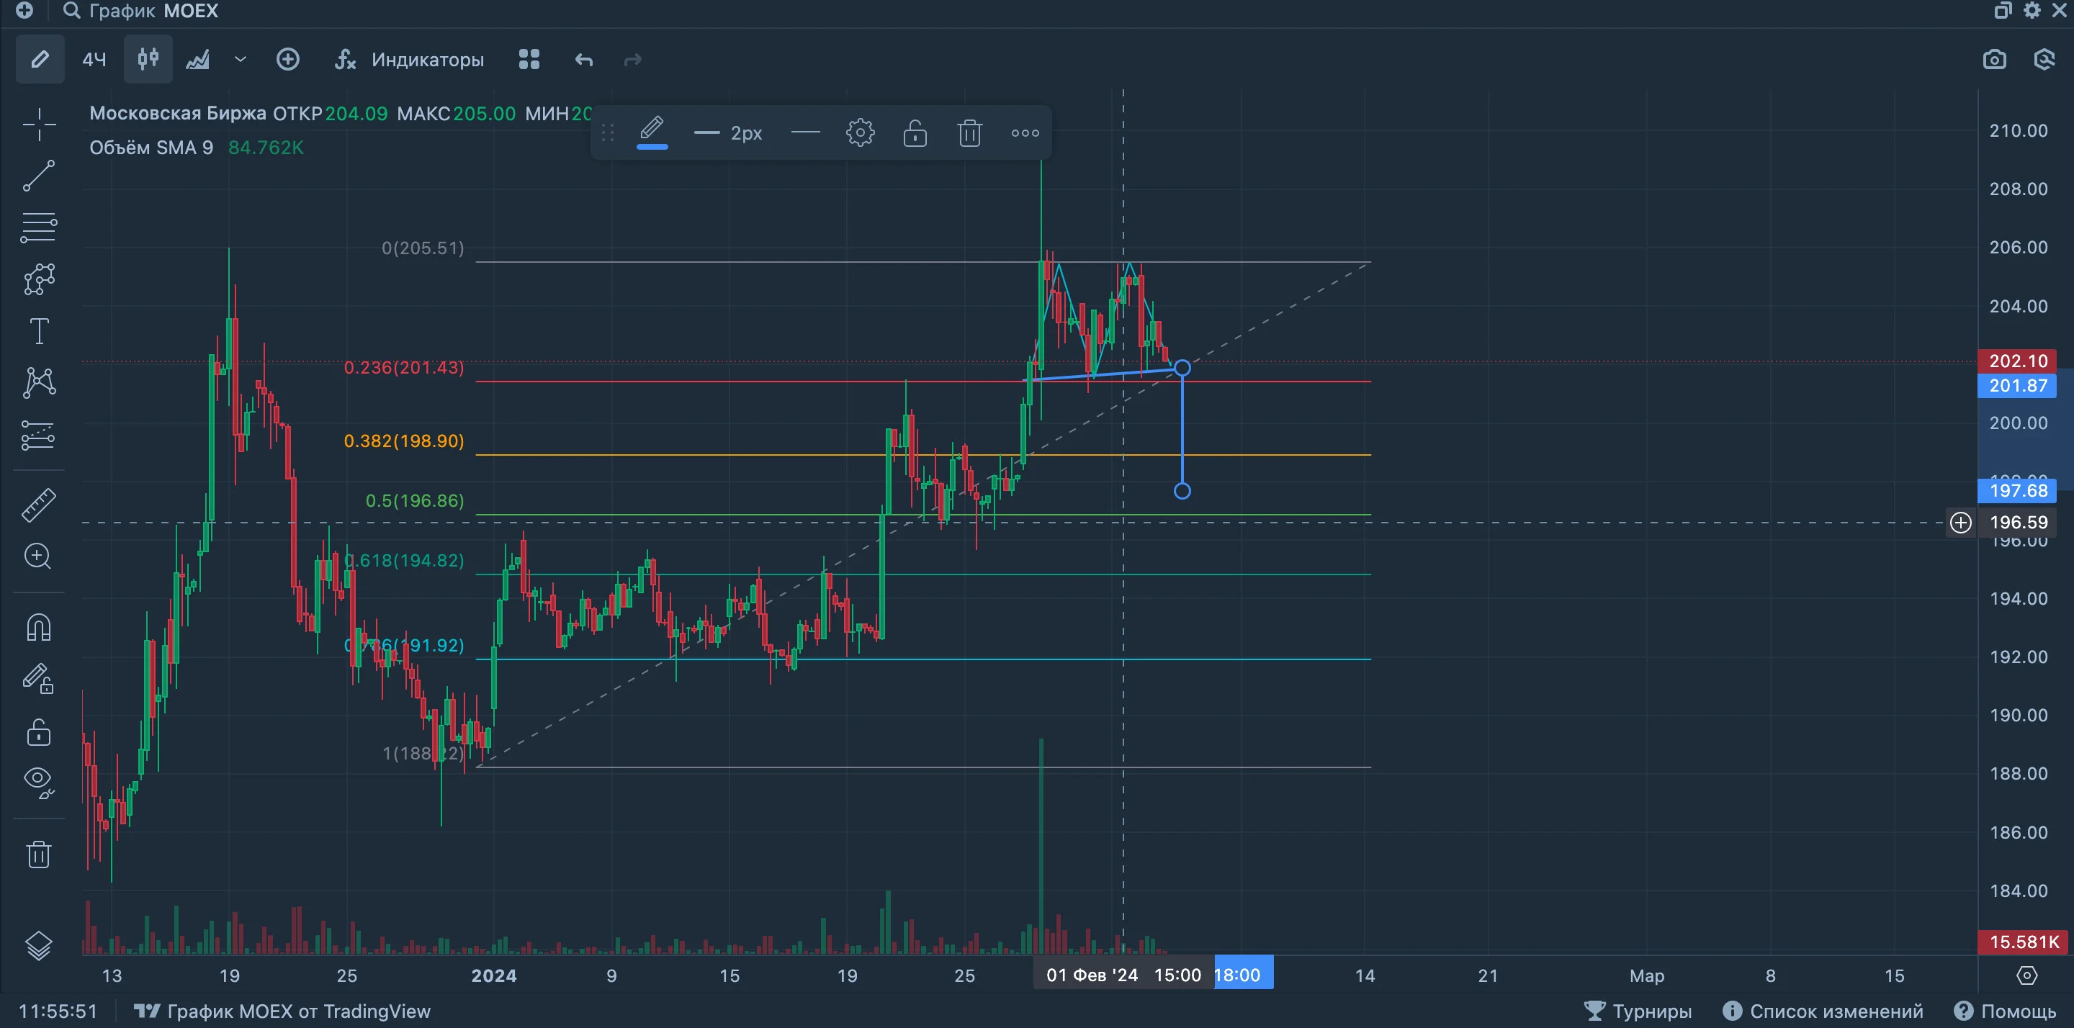Open the Список изменений changelog
Image resolution: width=2074 pixels, height=1028 pixels.
pos(1823,1011)
